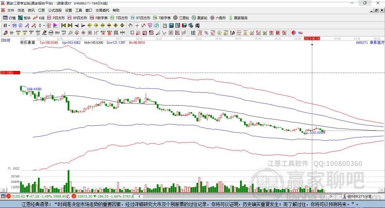Click the Tp=180.0348 indicator value

tap(49, 42)
